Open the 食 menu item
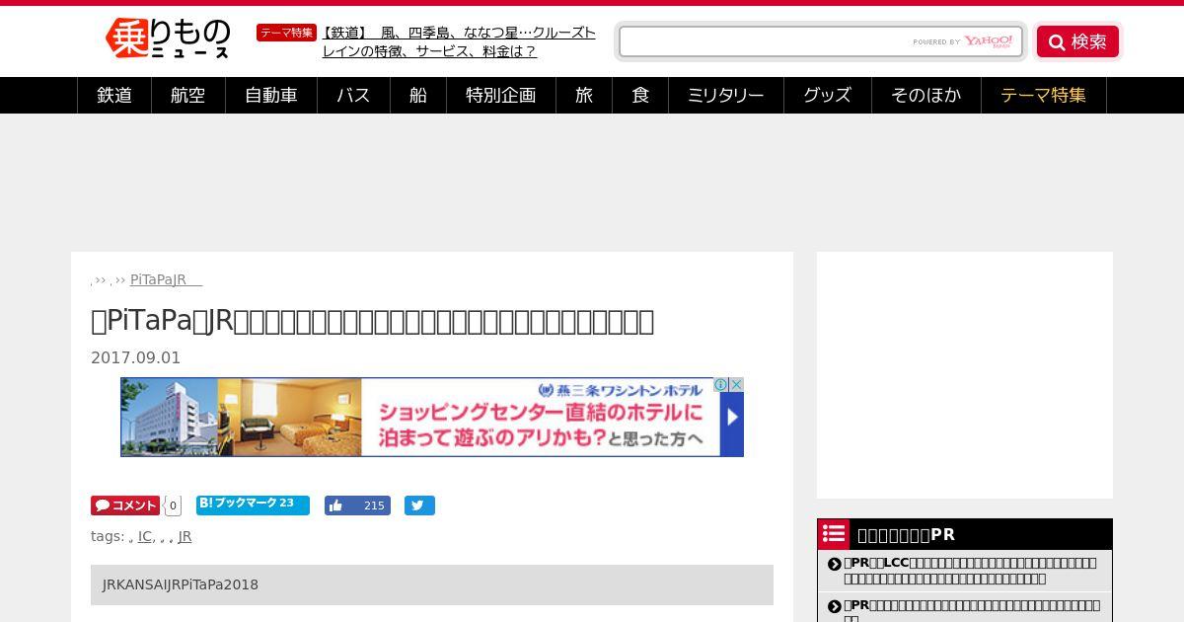The height and width of the screenshot is (622, 1184). (x=640, y=95)
